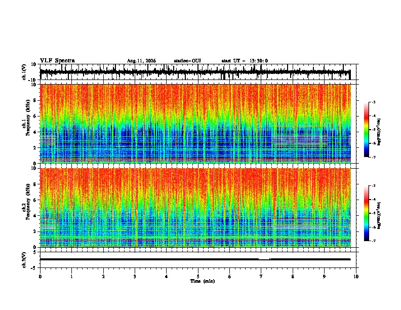
Task: Click time axis tick label "9"
Action: tap(324, 277)
